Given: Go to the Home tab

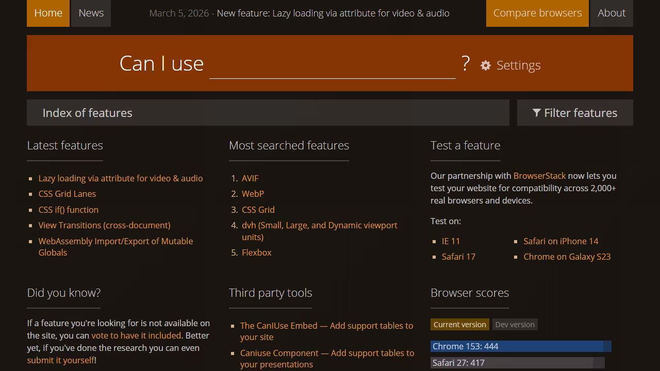Looking at the screenshot, I should coord(48,13).
